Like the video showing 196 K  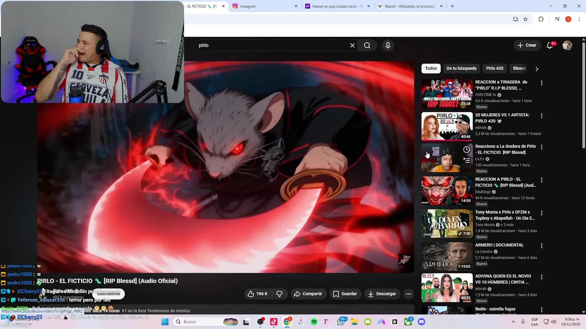(258, 294)
